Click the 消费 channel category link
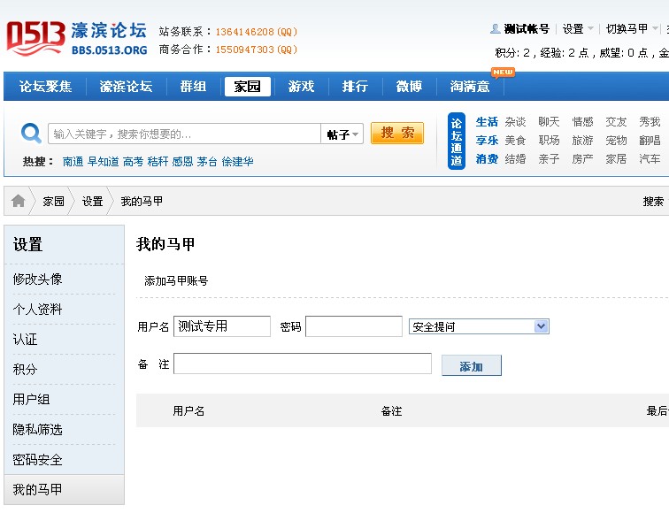Image resolution: width=669 pixels, height=513 pixels. click(x=487, y=159)
